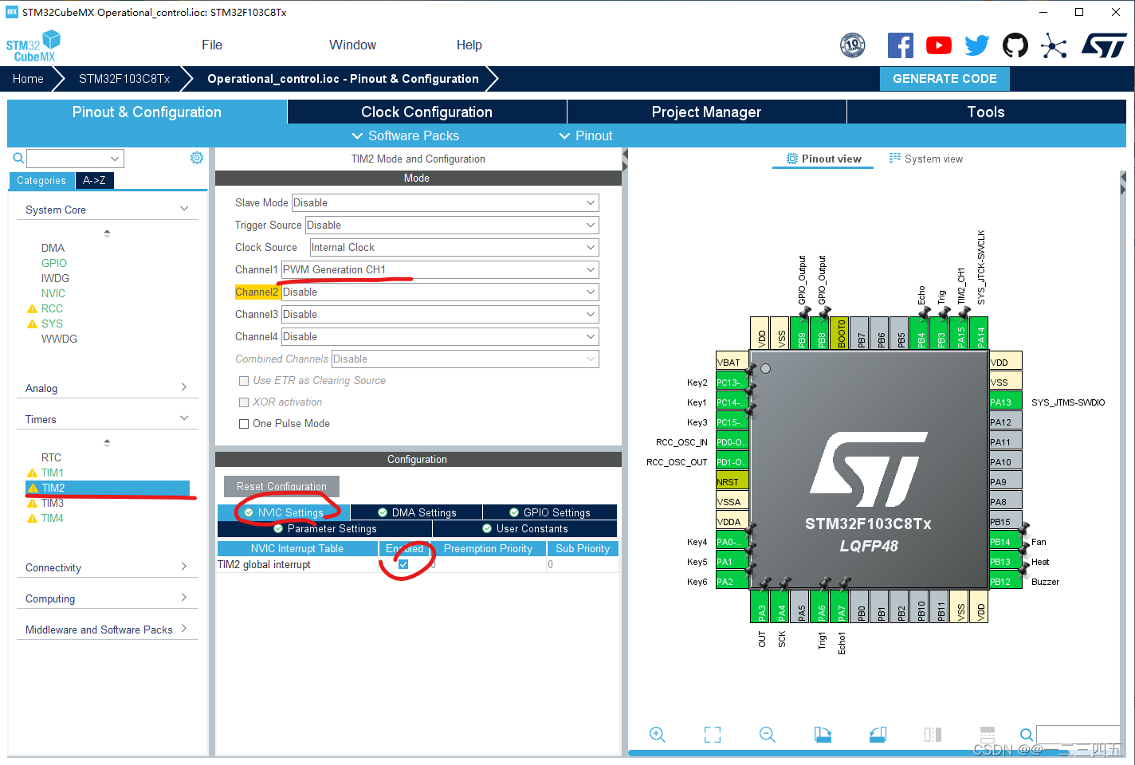Open the categories settings gear icon
This screenshot has height=765, width=1135.
coord(197,158)
